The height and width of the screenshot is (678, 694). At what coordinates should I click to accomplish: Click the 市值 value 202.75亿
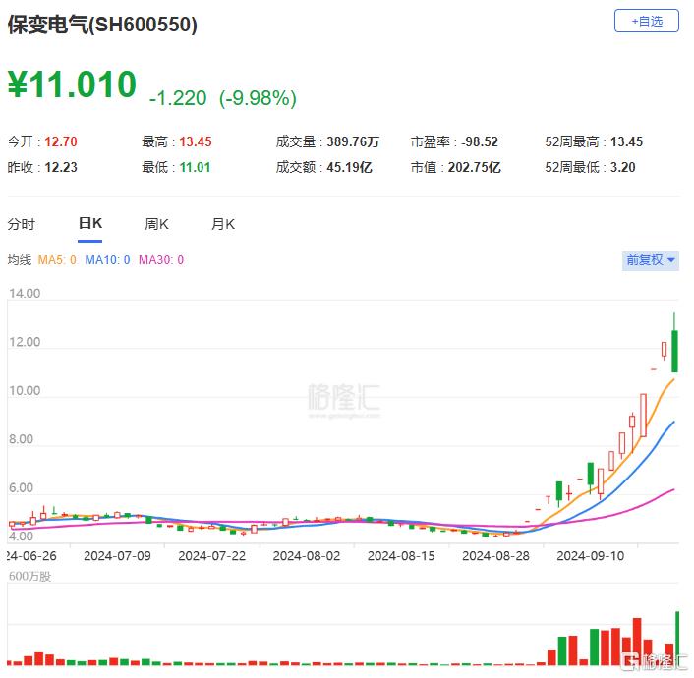[475, 167]
